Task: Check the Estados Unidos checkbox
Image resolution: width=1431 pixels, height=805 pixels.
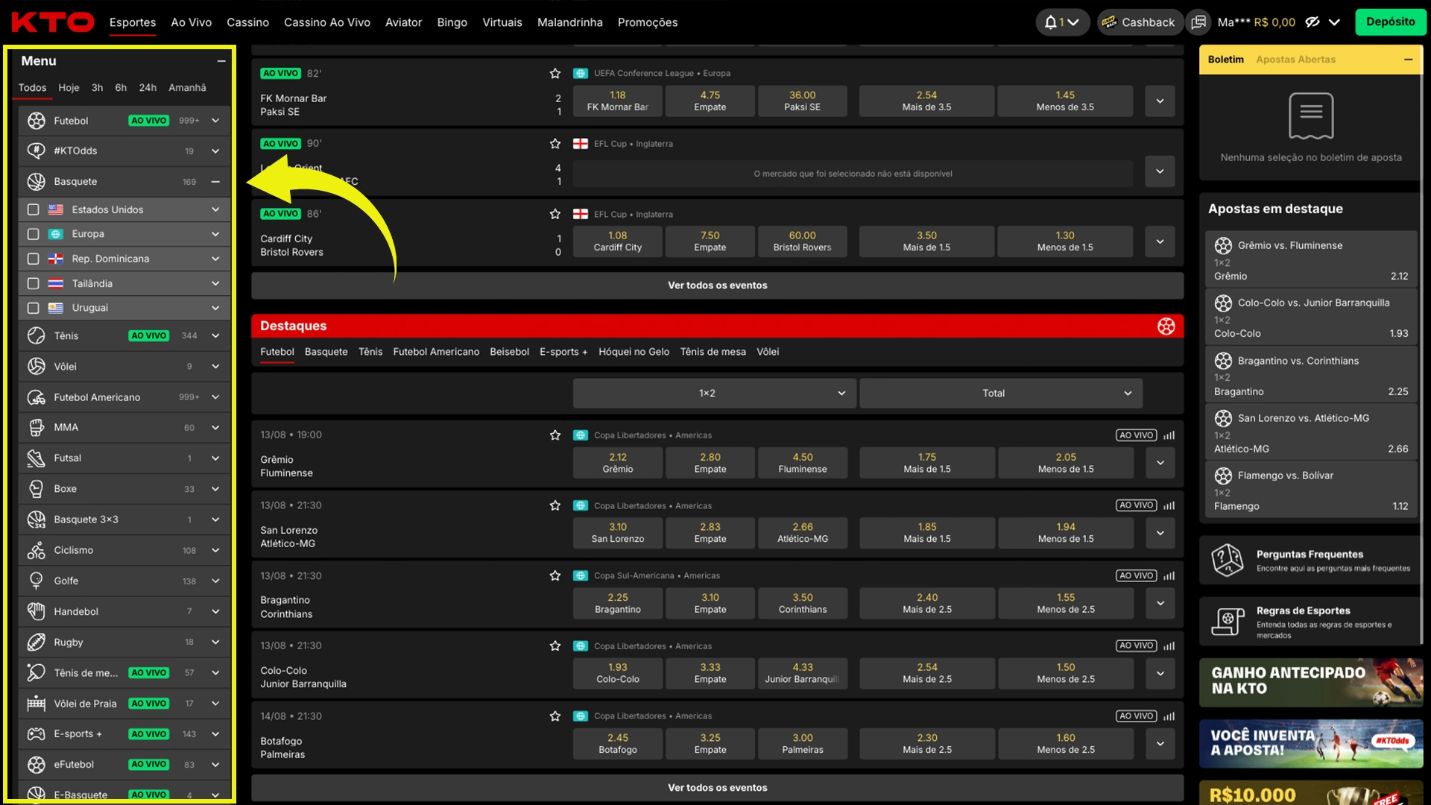Action: click(x=33, y=209)
